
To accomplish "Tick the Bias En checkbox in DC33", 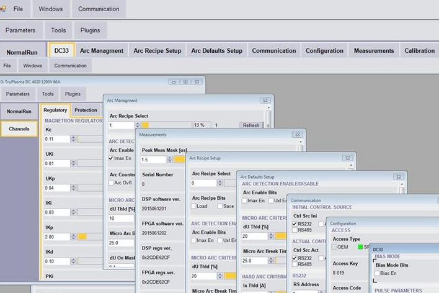I will [x=377, y=273].
